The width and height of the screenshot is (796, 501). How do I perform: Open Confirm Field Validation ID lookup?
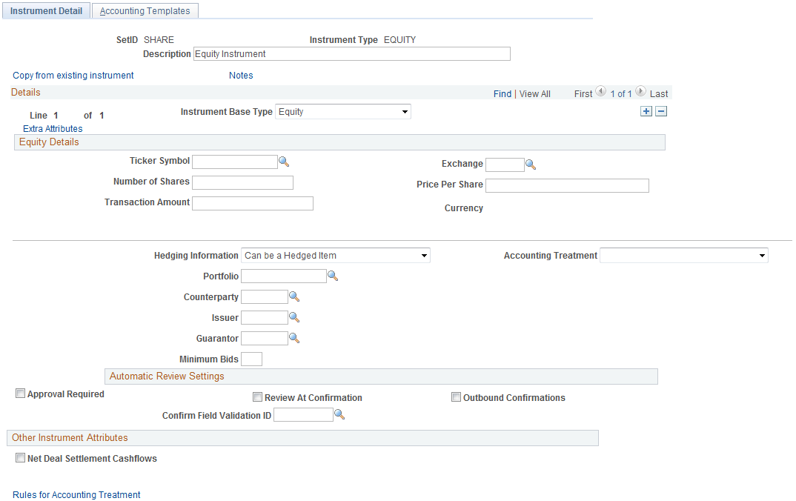[339, 415]
